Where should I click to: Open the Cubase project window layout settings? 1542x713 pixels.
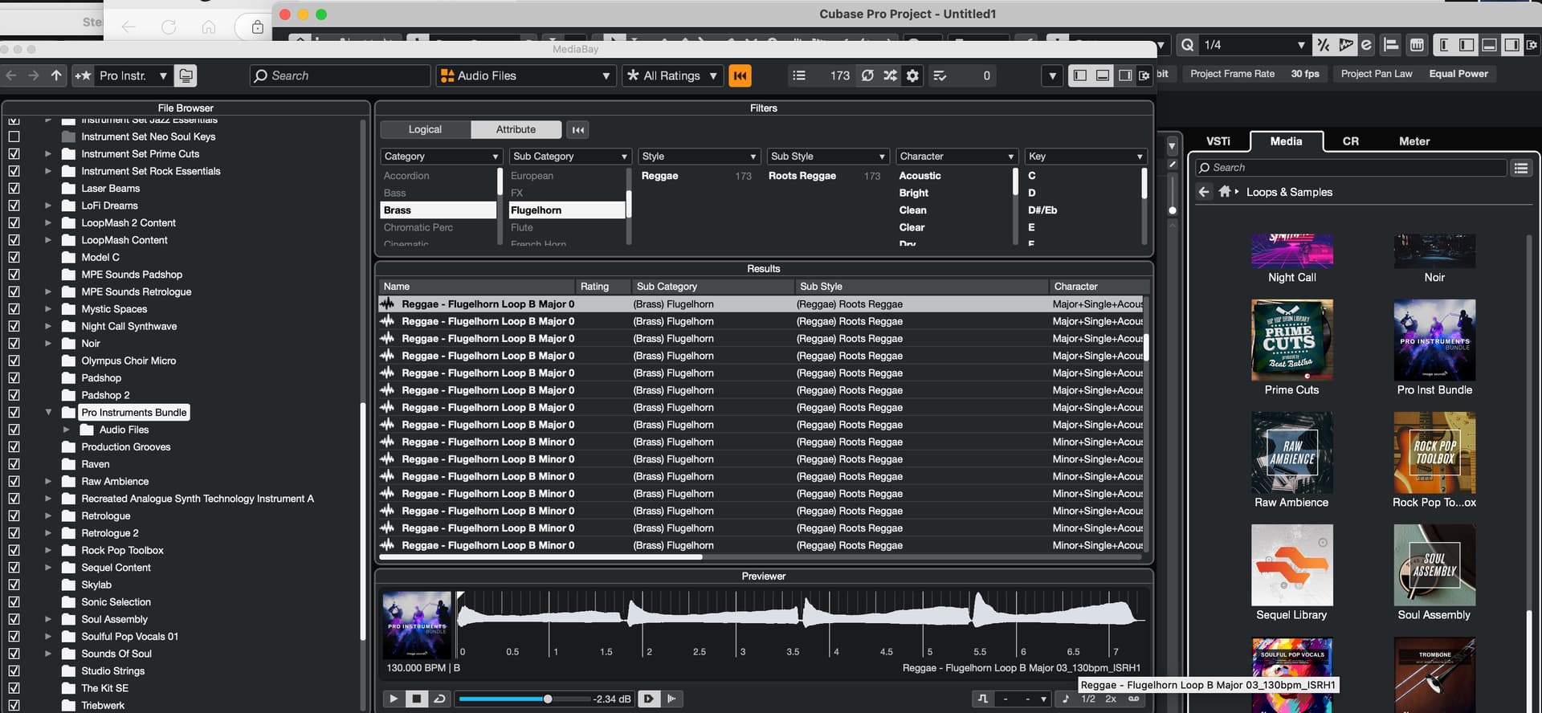click(x=1531, y=45)
